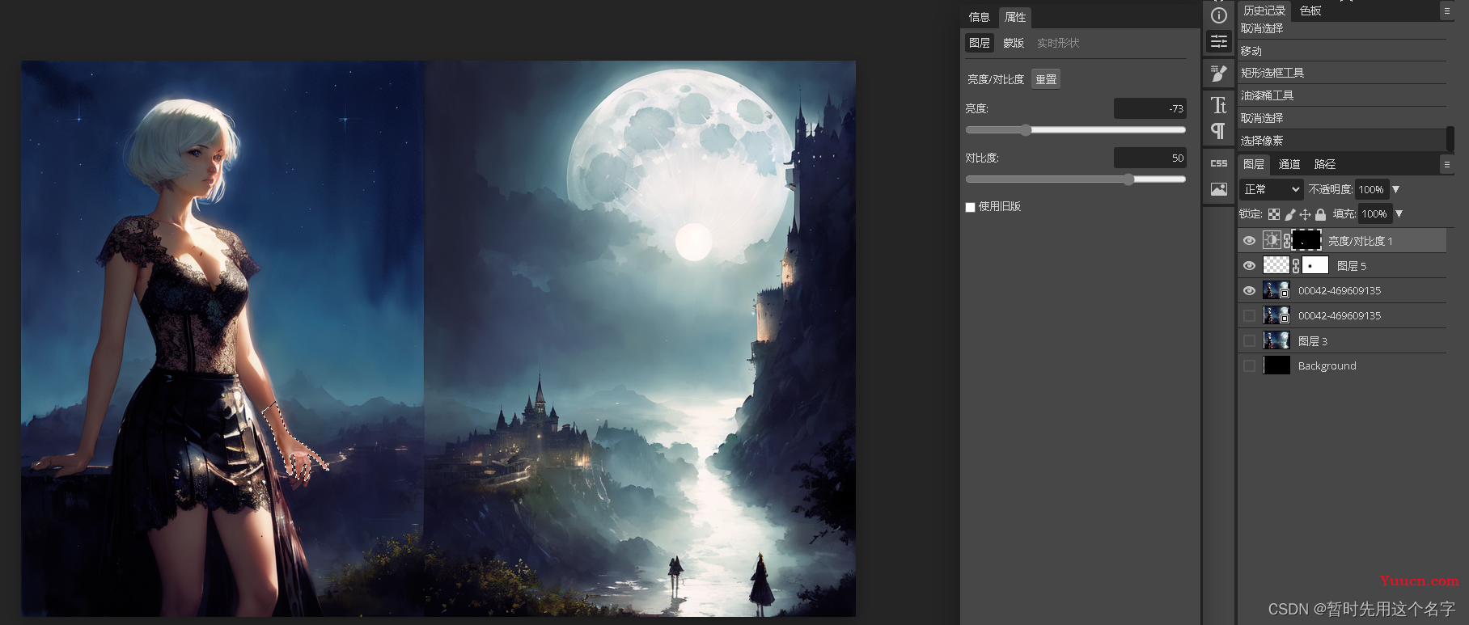Select the 实时形状 tab
Image resolution: width=1469 pixels, height=625 pixels.
[x=1058, y=43]
